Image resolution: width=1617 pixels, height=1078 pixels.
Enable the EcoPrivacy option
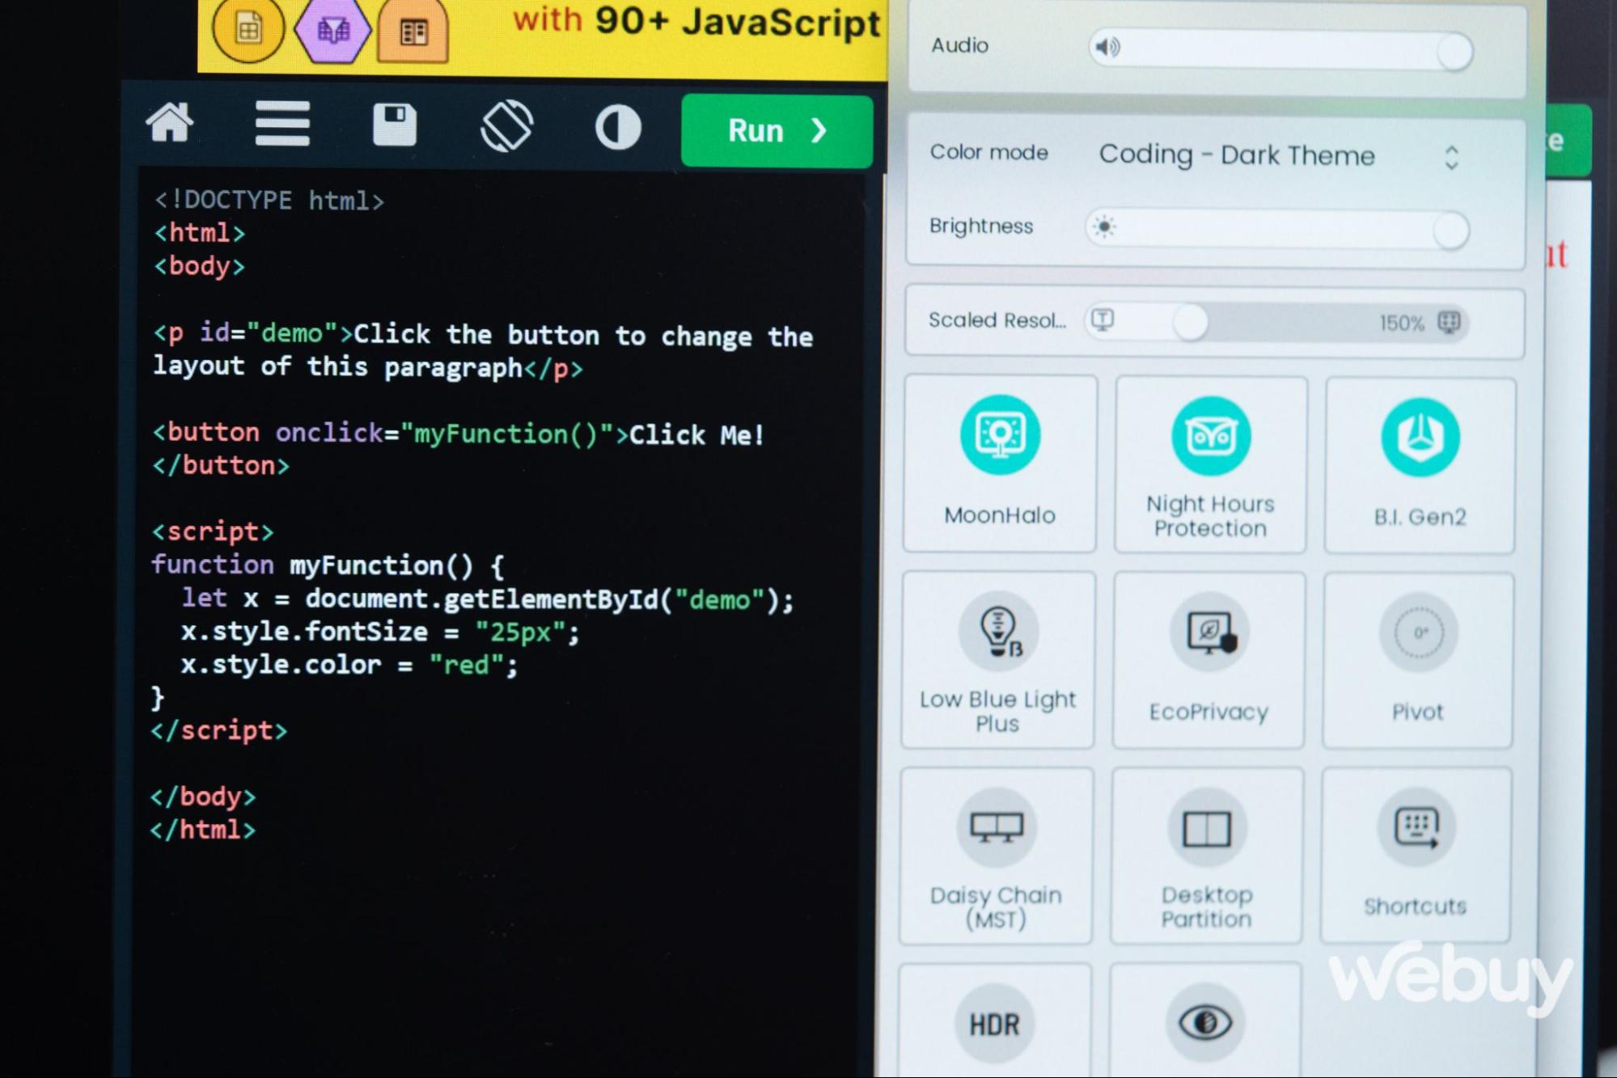1209,661
